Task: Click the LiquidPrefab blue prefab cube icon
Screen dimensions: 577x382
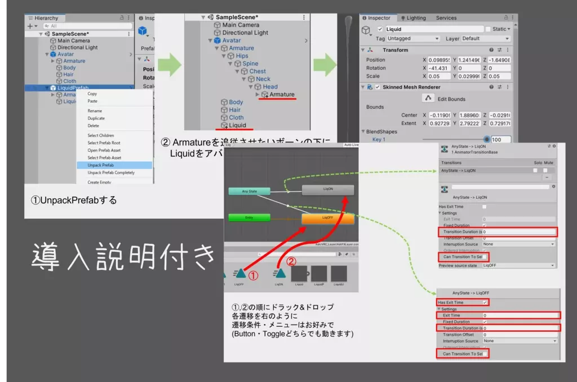Action: [x=53, y=88]
